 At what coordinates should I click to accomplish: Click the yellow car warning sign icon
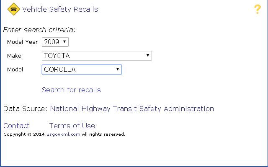point(14,9)
